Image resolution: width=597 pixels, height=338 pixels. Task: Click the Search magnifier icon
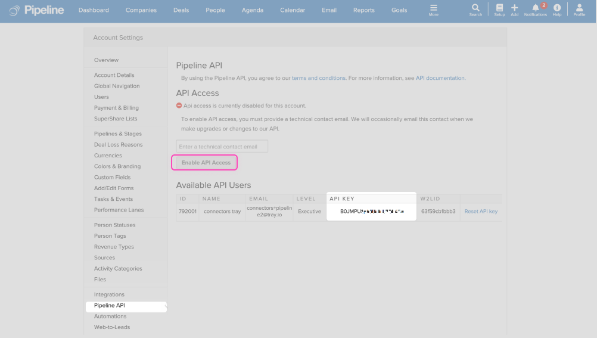(x=475, y=8)
